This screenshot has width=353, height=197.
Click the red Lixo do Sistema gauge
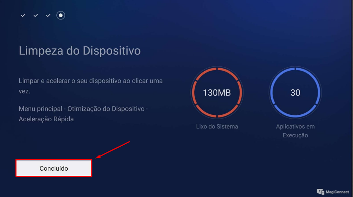click(x=217, y=93)
